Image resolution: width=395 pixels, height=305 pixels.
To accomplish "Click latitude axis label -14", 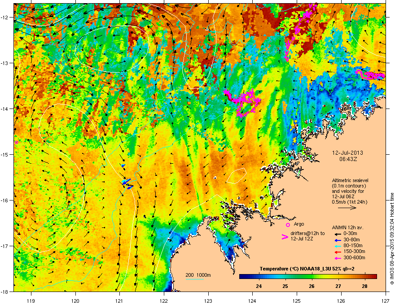I will 5,109.
